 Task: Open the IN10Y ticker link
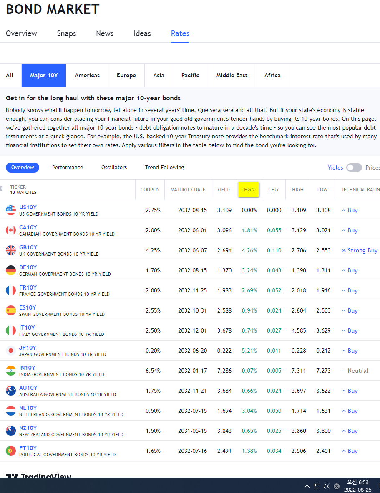click(27, 368)
